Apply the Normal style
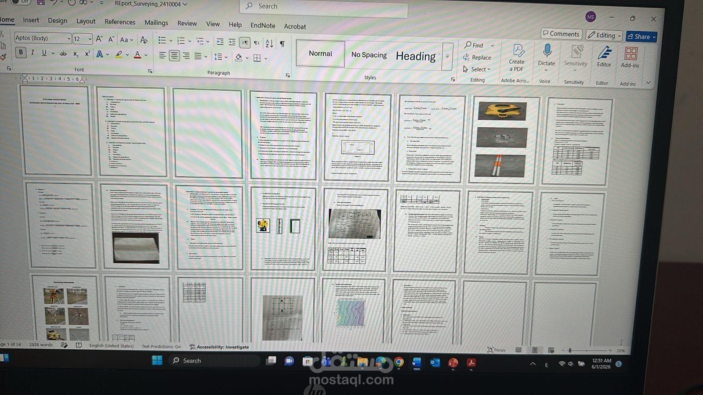Image resolution: width=703 pixels, height=395 pixels. [320, 54]
